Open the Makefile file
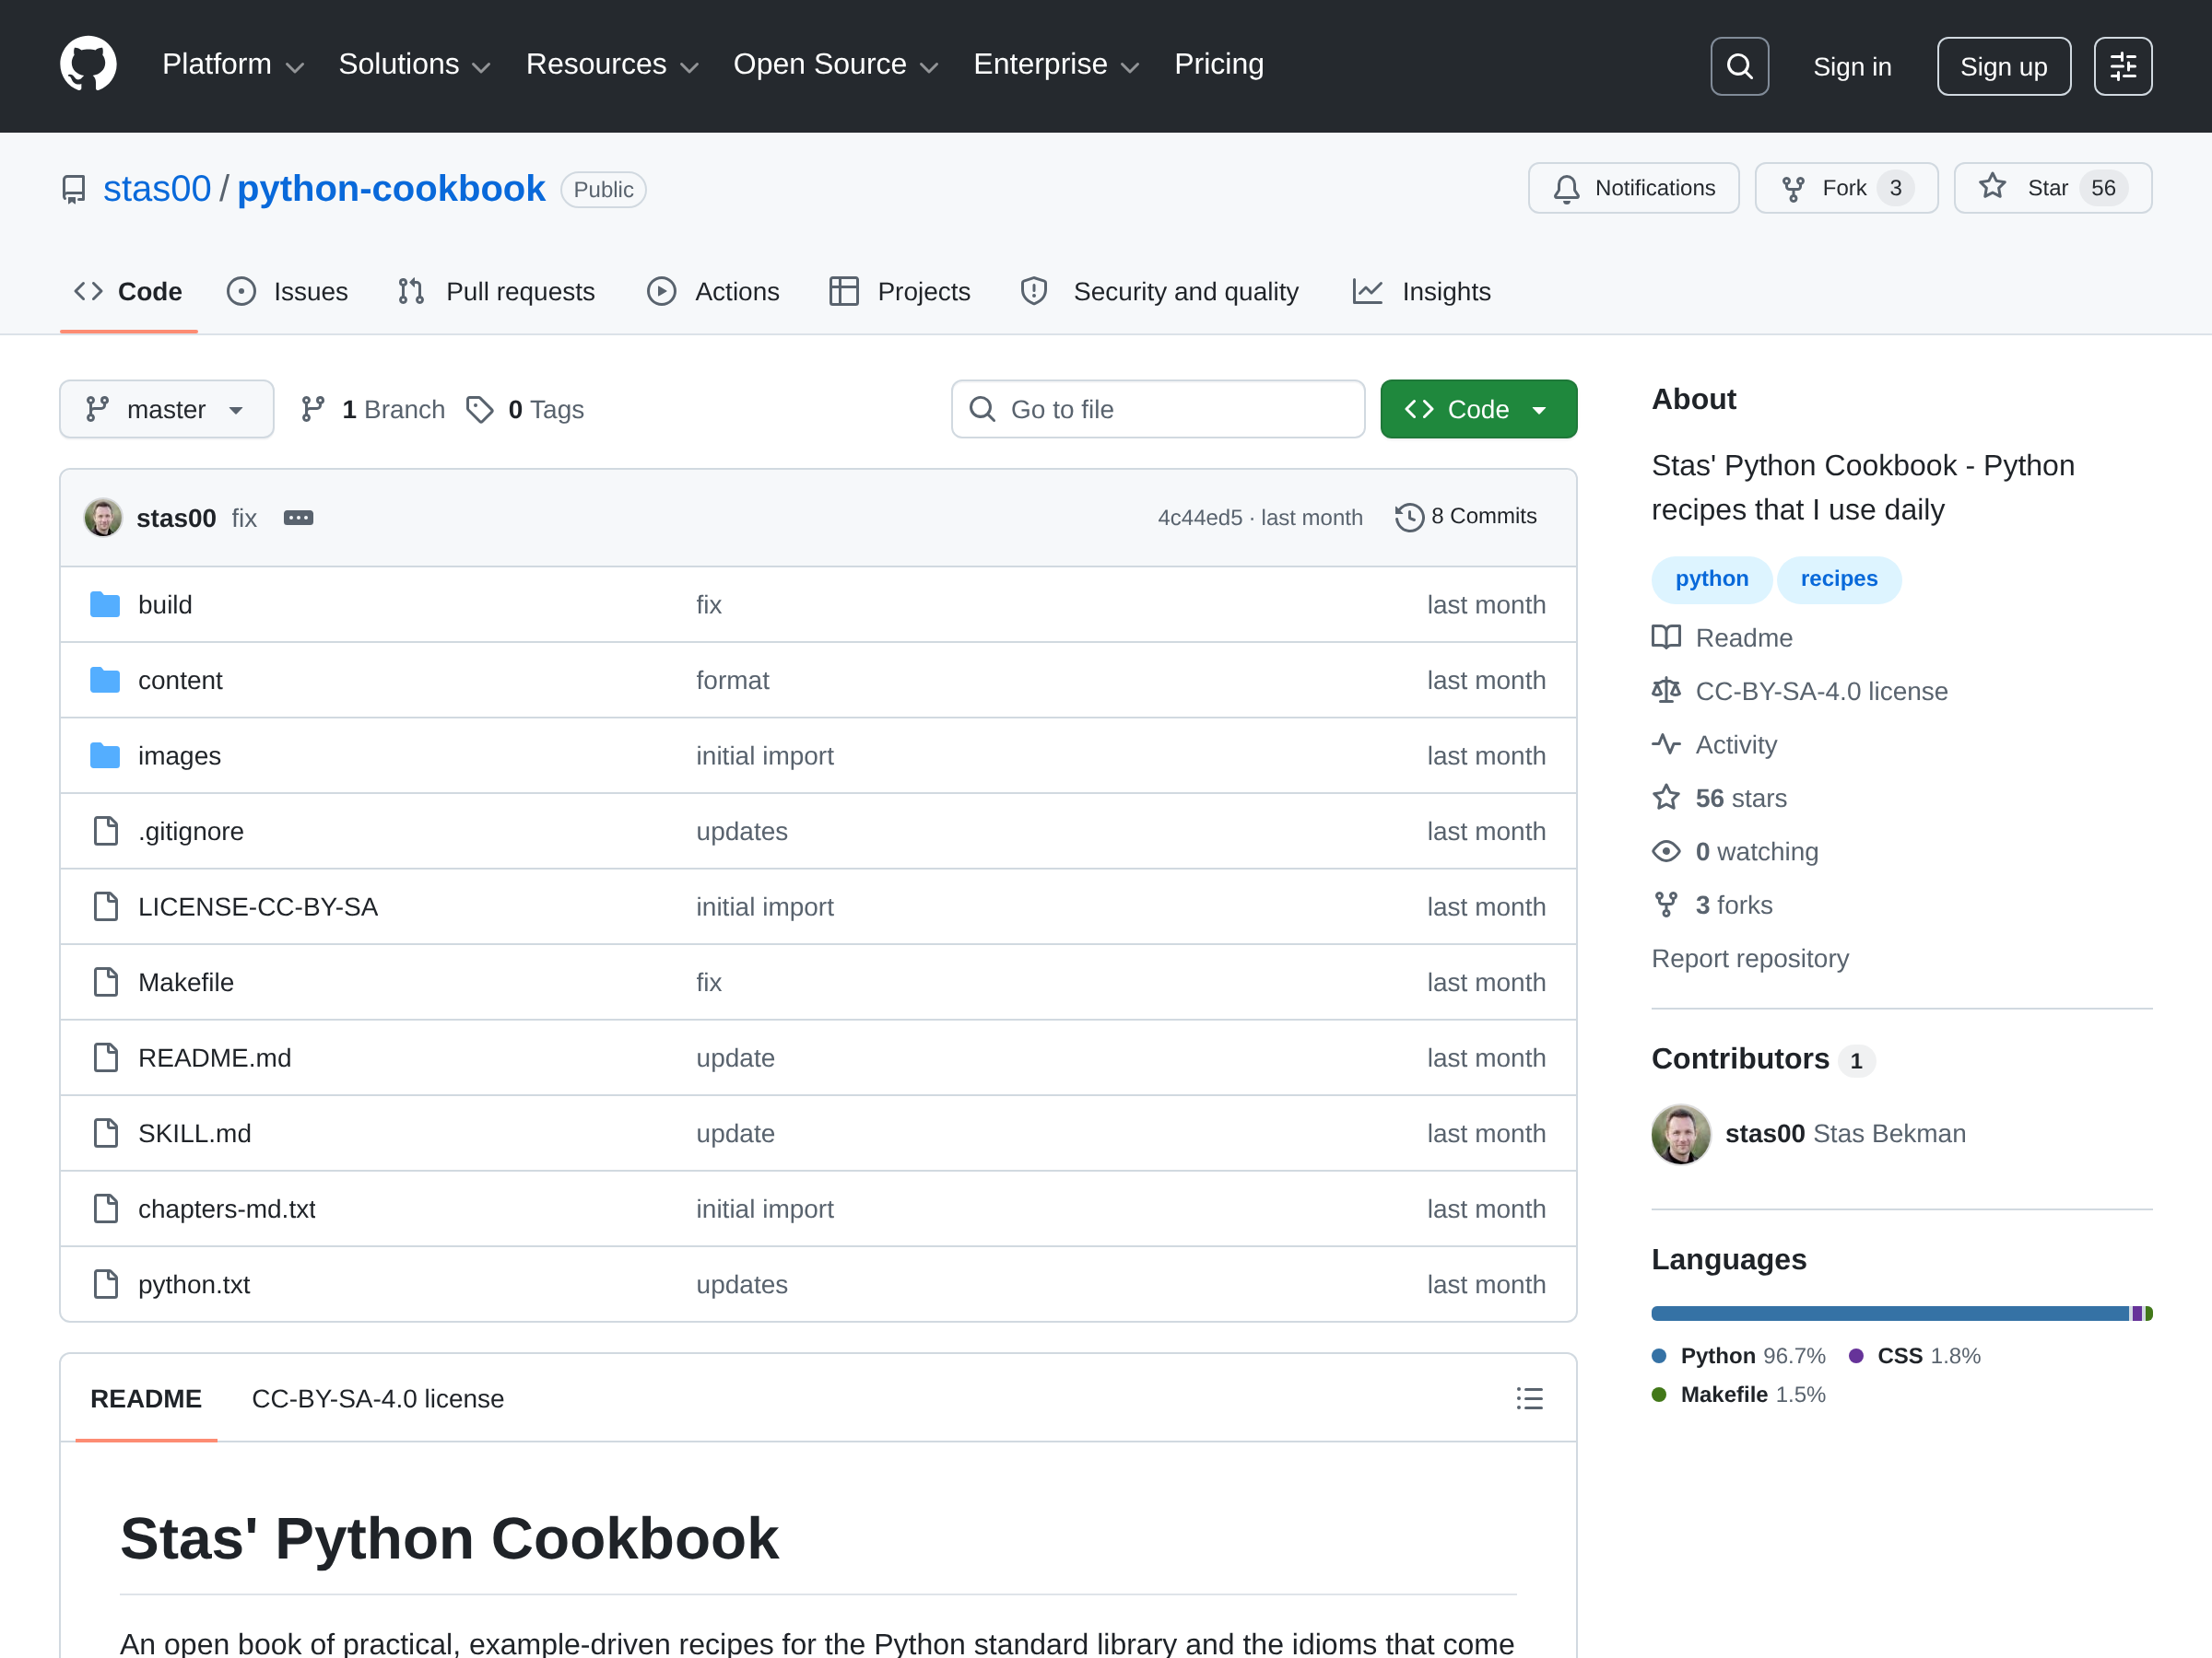Viewport: 2212px width, 1658px height. coord(186,983)
